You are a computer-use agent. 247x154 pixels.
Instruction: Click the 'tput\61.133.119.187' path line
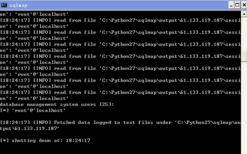[x=30, y=128]
